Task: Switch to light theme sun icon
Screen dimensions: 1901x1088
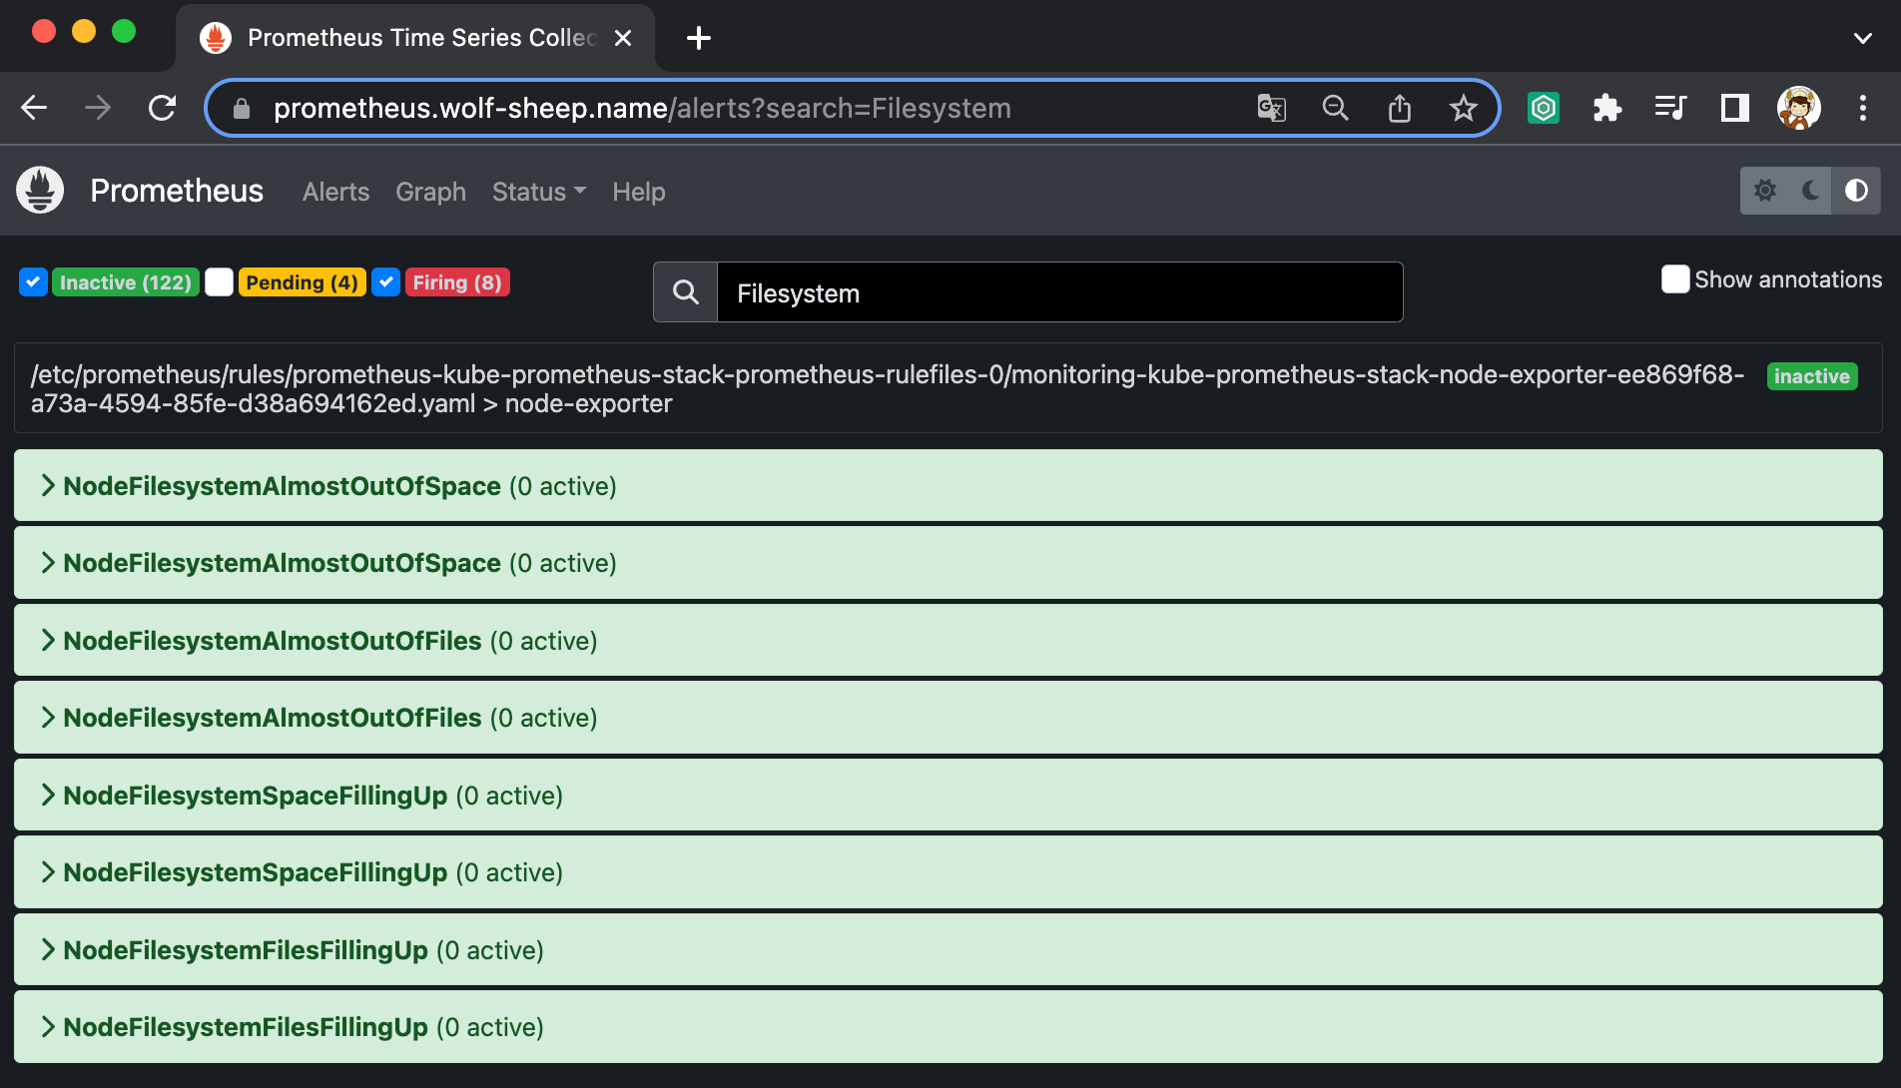Action: [x=1765, y=191]
